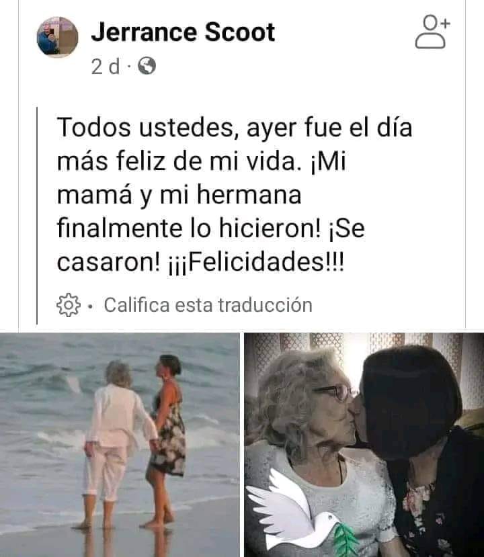This screenshot has height=557, width=484.
Task: Click the vertical quote bar beside text
Action: coord(37,216)
